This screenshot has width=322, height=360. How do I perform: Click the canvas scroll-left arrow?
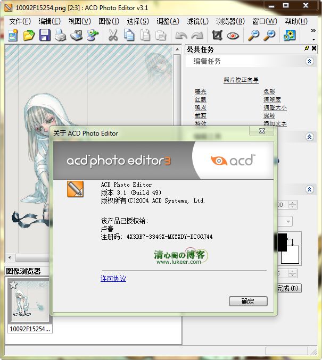[x=10, y=257]
